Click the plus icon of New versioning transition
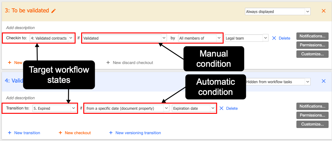Image resolution: width=332 pixels, height=141 pixels. tap(111, 133)
